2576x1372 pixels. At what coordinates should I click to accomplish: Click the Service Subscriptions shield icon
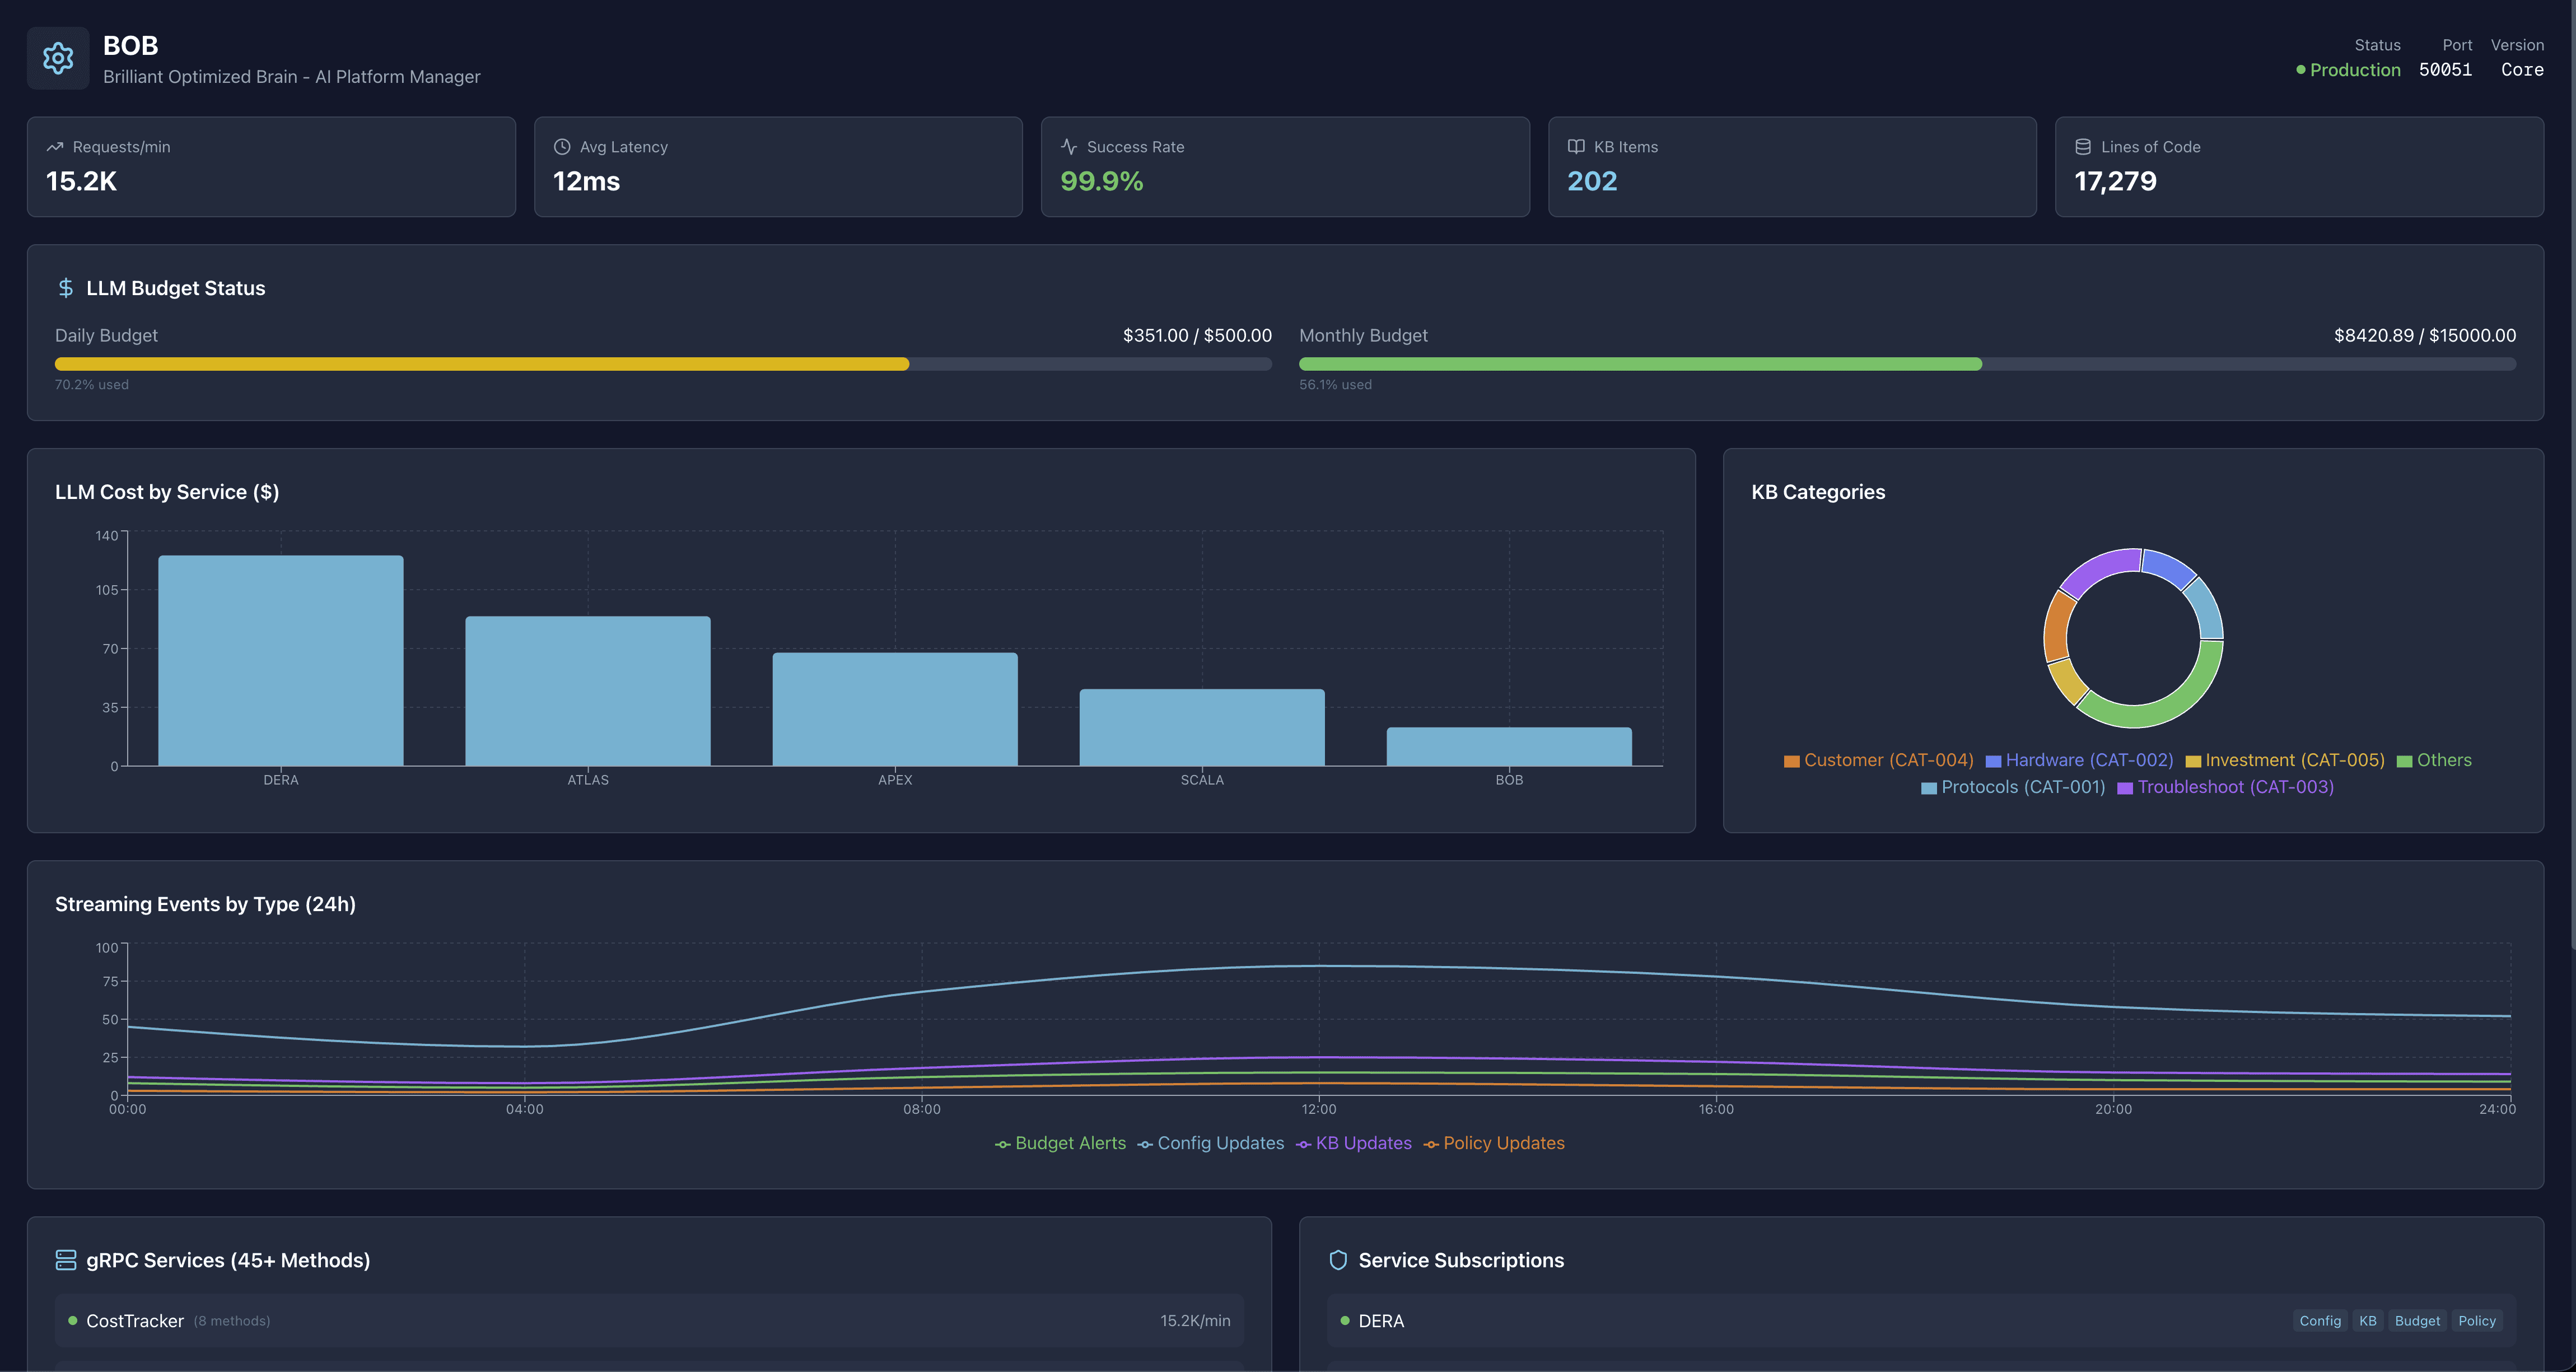pos(1338,1260)
